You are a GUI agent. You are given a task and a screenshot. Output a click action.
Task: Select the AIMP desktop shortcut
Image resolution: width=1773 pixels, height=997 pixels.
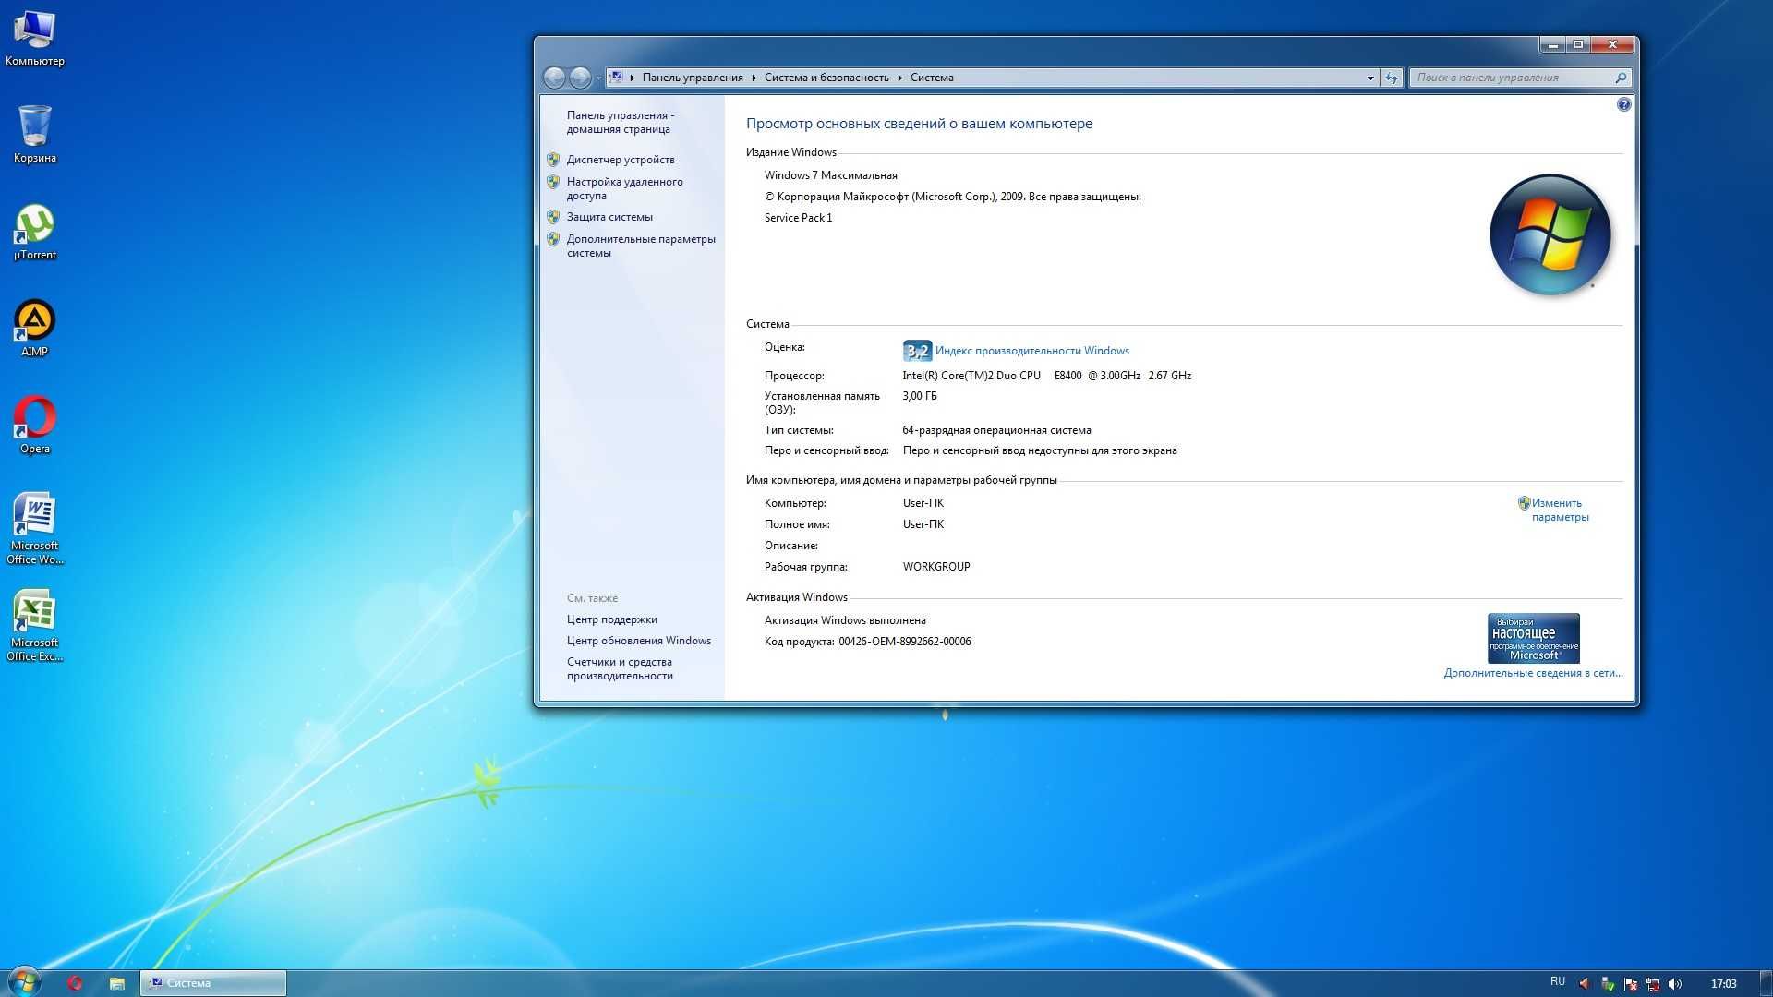(34, 329)
